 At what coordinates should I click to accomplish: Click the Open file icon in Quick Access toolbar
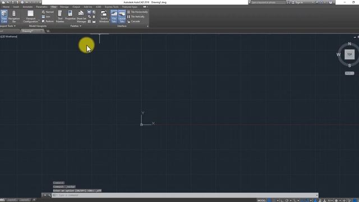8,2
